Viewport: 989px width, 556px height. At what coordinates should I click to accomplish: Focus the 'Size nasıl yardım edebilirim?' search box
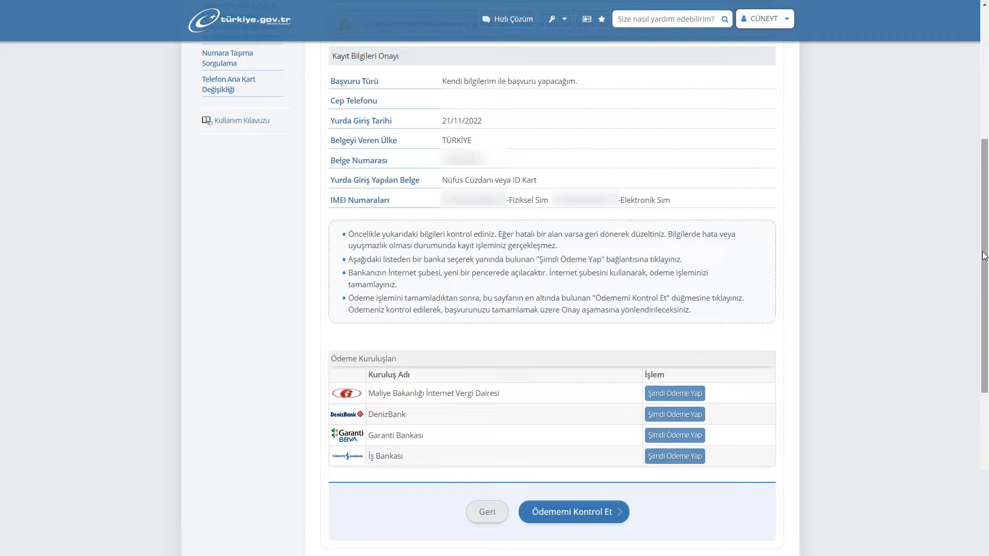[x=666, y=19]
